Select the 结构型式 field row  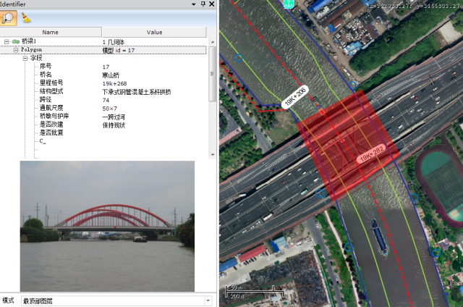coord(51,91)
